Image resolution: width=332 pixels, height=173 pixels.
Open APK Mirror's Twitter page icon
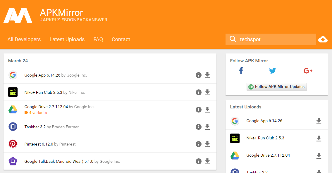click(x=273, y=71)
